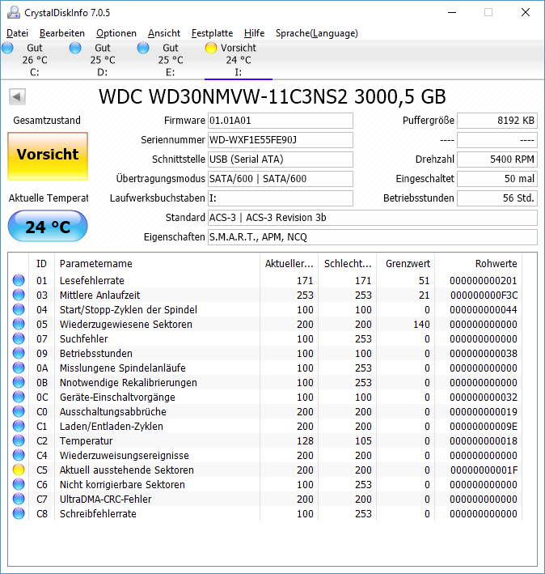This screenshot has height=574, width=545.
Task: Click the Parametername column header
Action: point(157,264)
